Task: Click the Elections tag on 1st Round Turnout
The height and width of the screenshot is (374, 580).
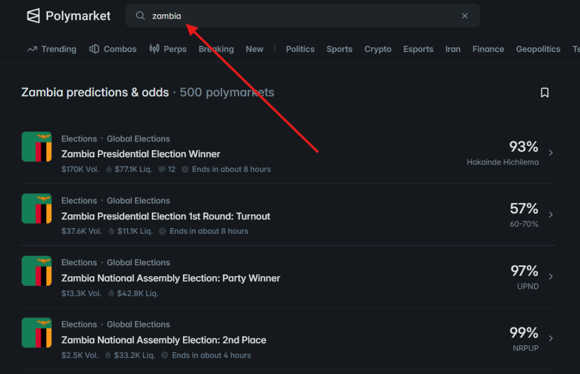Action: coord(79,201)
